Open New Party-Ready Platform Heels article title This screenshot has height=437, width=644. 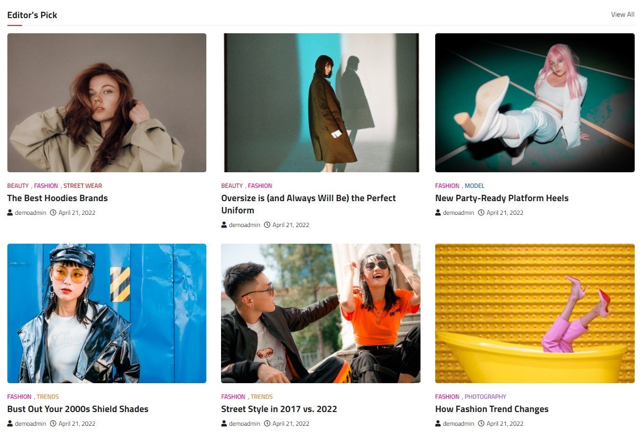pyautogui.click(x=502, y=198)
